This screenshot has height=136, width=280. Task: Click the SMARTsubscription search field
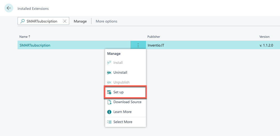42,21
